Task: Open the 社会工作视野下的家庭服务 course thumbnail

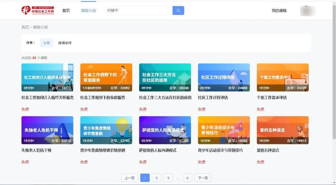Action: 106,77
